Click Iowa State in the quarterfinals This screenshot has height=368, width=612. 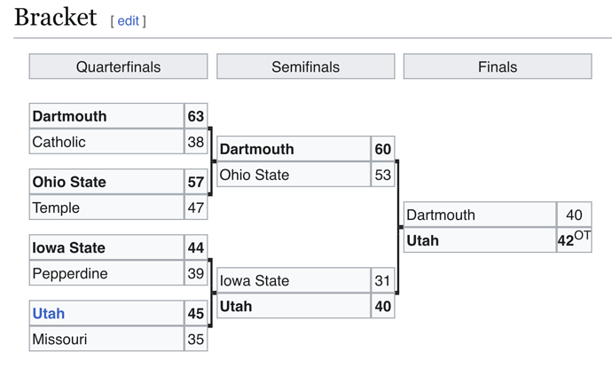[106, 247]
